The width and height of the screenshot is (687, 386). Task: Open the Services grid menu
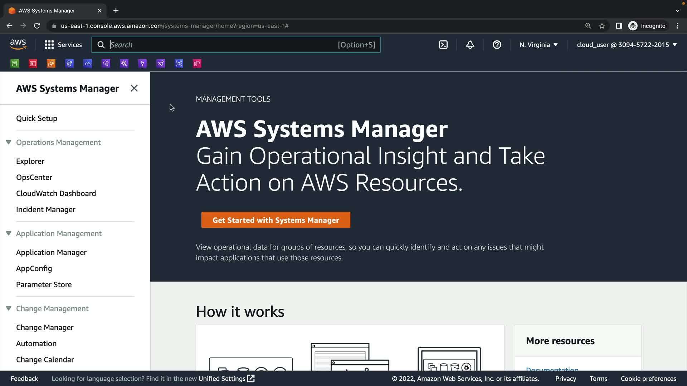pyautogui.click(x=63, y=45)
